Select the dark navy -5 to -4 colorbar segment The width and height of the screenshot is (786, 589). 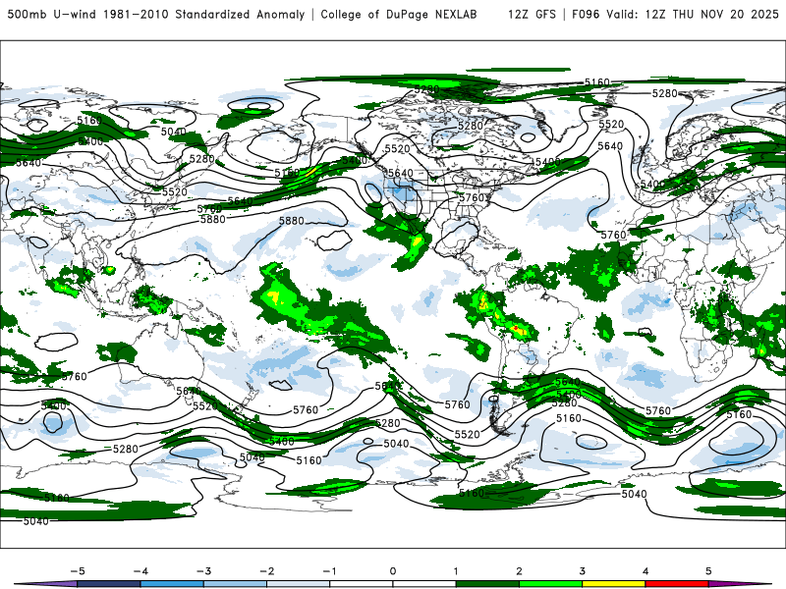(109, 584)
